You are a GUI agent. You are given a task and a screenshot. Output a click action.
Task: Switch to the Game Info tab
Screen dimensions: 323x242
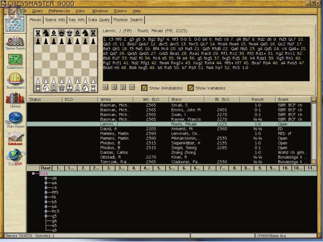tap(55, 19)
